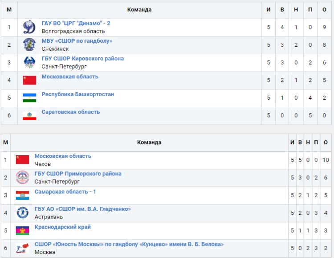The height and width of the screenshot is (258, 334).
Task: Open Саратовская область team link
Action: [70, 112]
